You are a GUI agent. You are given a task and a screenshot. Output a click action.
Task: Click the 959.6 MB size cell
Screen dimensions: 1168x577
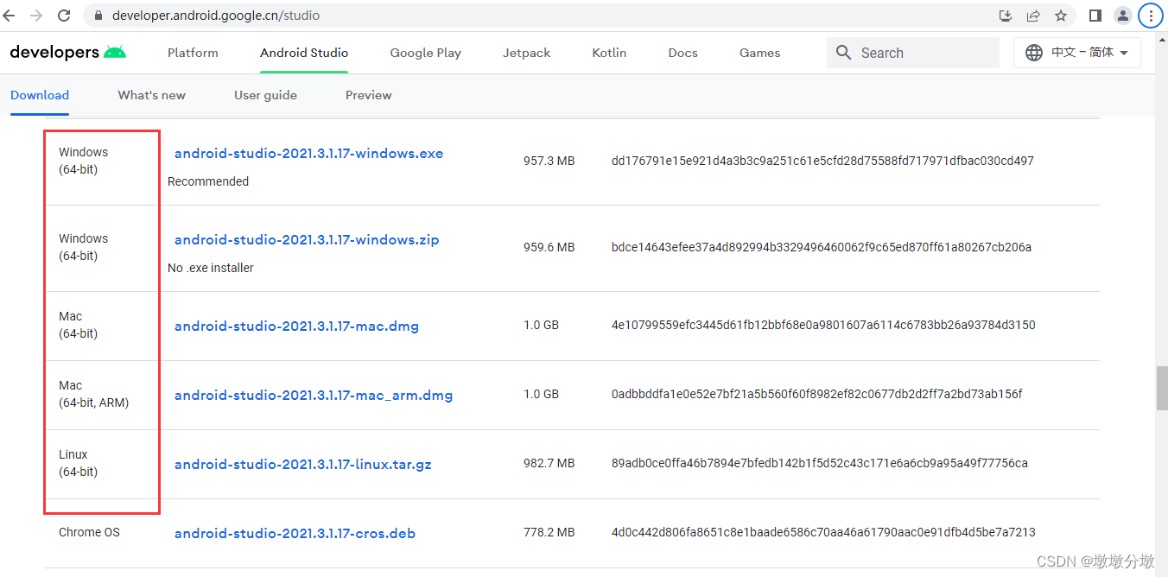point(549,247)
